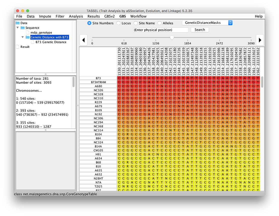Image resolution: width=279 pixels, height=216 pixels.
Task: Click the slider tick labeled 2472
Action: coord(219,43)
